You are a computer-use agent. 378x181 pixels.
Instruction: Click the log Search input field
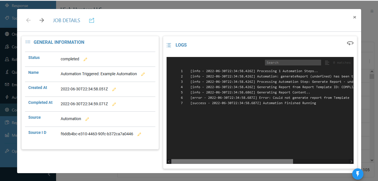click(x=293, y=63)
